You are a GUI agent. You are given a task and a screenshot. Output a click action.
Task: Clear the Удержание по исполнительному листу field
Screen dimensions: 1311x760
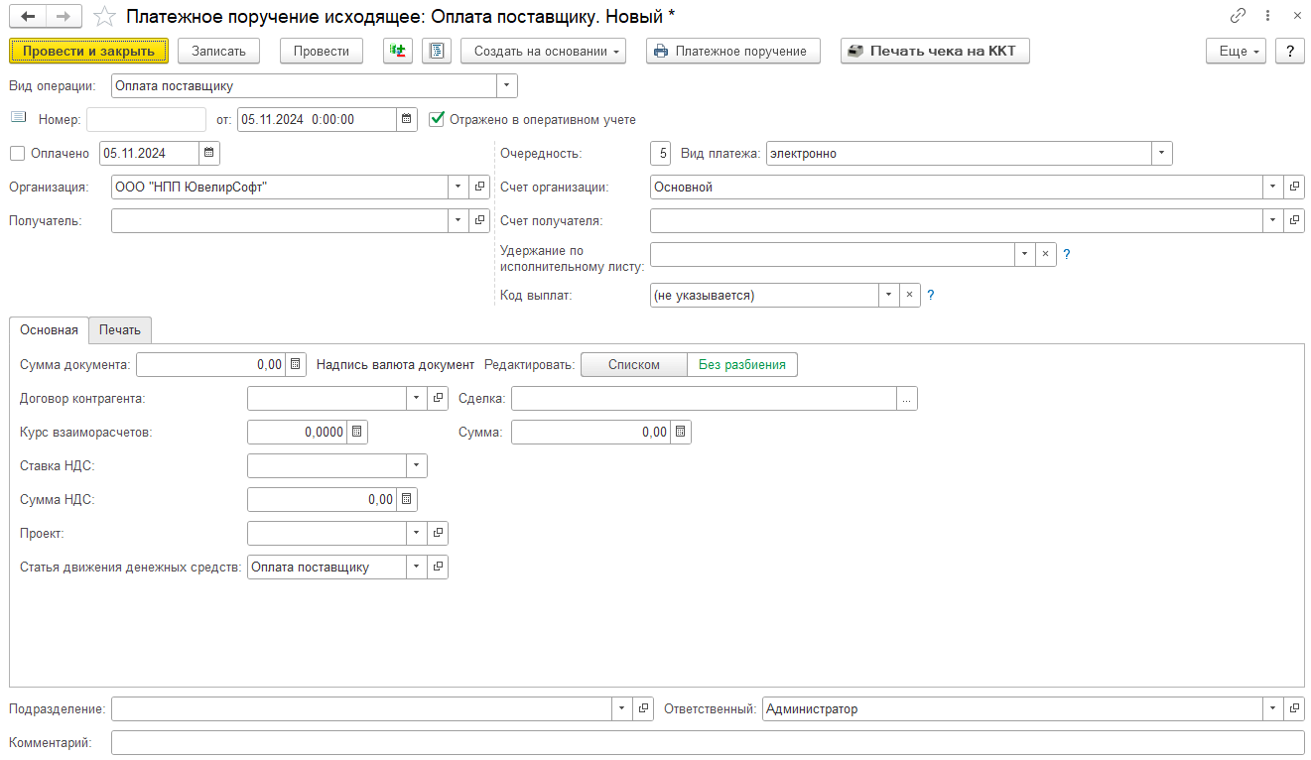point(1045,254)
